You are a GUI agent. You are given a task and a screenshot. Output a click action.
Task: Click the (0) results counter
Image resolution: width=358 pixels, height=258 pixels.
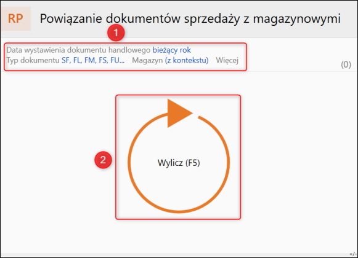click(346, 64)
